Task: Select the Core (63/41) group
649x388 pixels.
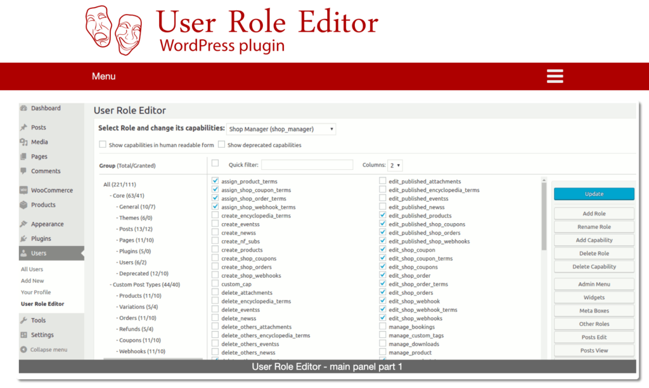Action: coord(128,195)
